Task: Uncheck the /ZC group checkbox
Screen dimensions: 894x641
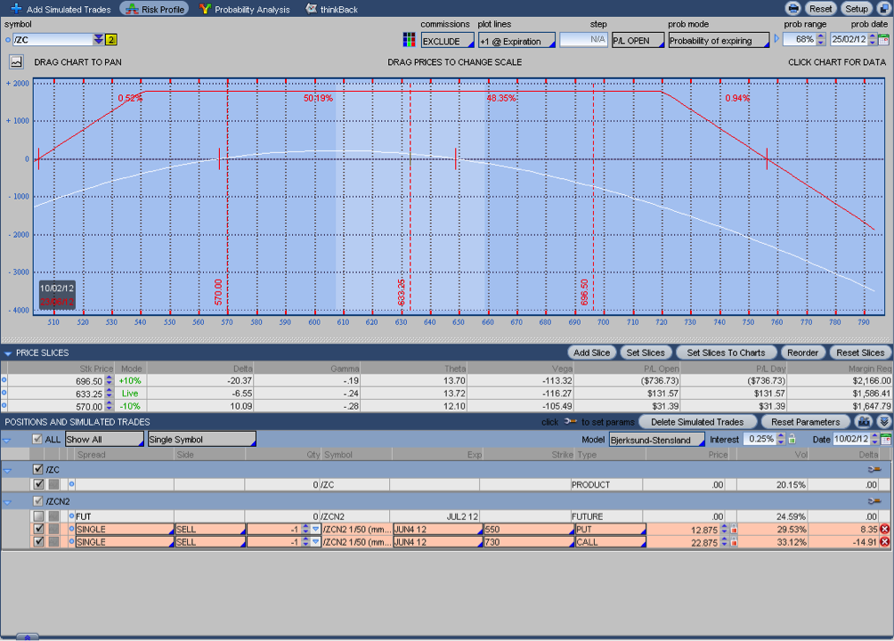Action: [37, 469]
